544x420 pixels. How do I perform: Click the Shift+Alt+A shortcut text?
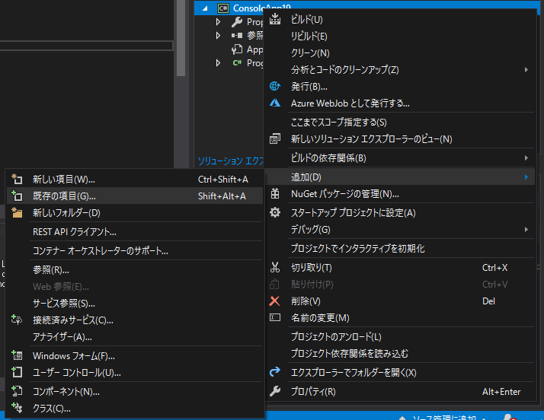tap(222, 196)
